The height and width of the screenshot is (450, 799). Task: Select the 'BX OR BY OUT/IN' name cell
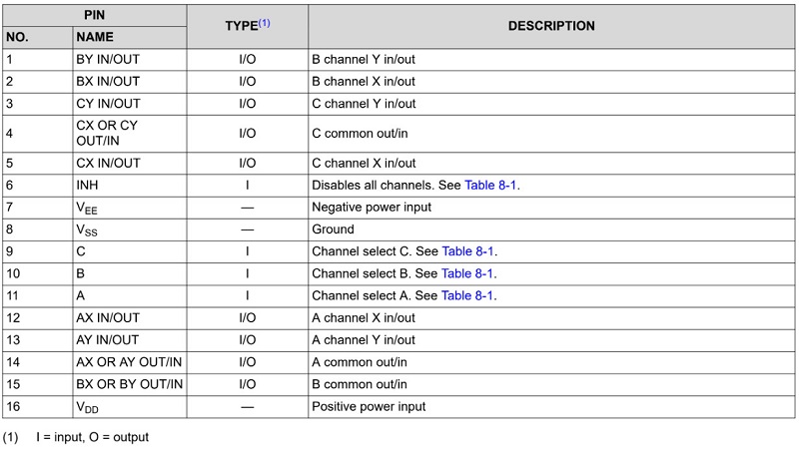(x=130, y=384)
